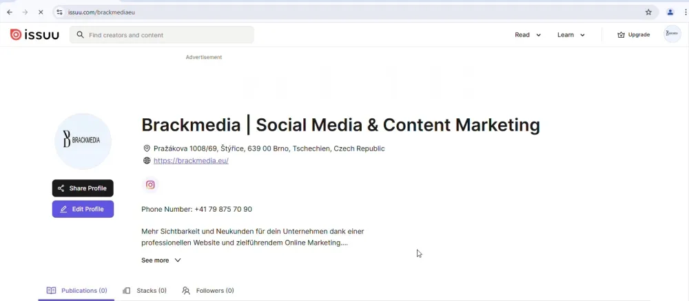Click the Brackmedia profile picture
The width and height of the screenshot is (689, 301).
coord(83,141)
